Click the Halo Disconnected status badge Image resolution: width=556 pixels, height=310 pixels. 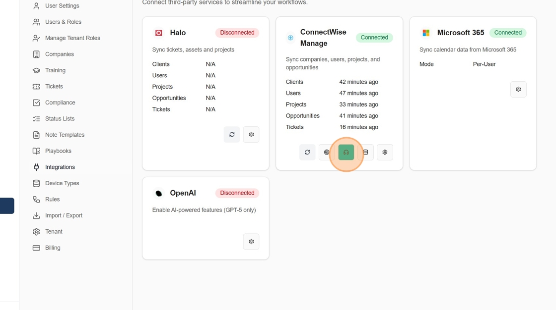click(237, 33)
